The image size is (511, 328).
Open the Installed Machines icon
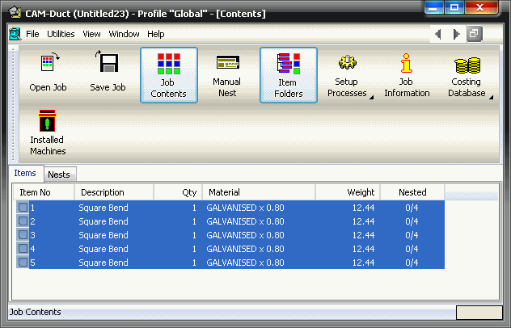pyautogui.click(x=47, y=120)
